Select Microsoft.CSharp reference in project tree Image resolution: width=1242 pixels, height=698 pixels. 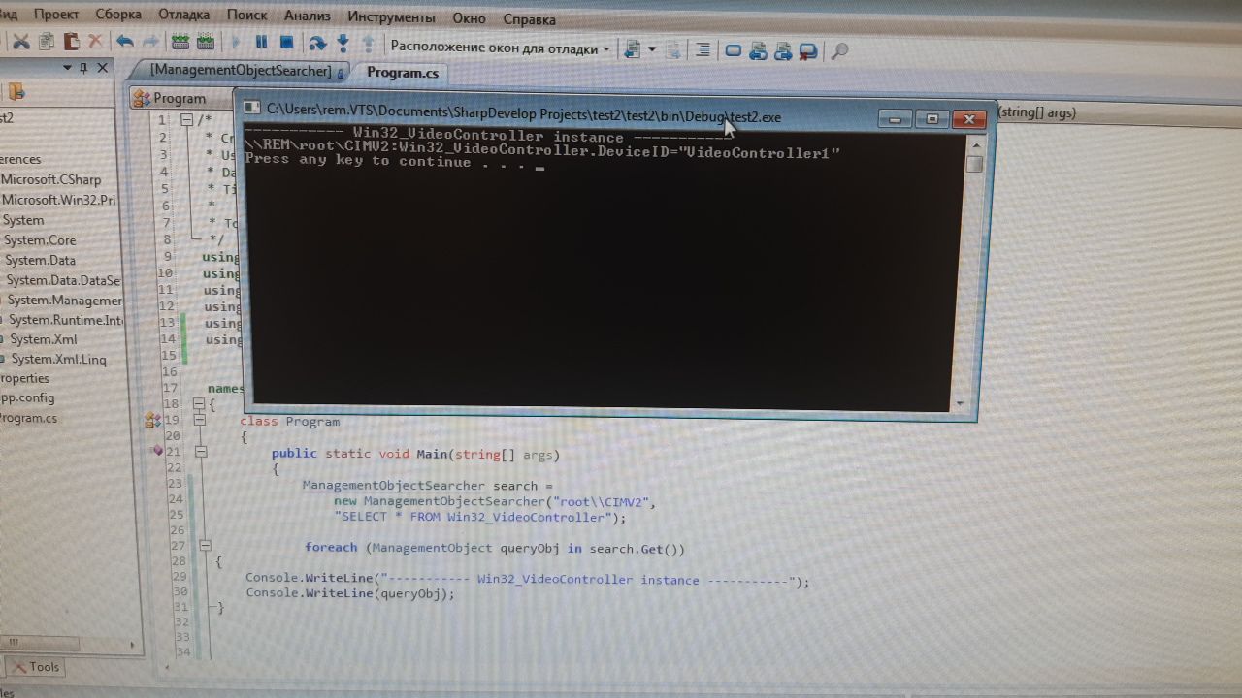[x=51, y=179]
